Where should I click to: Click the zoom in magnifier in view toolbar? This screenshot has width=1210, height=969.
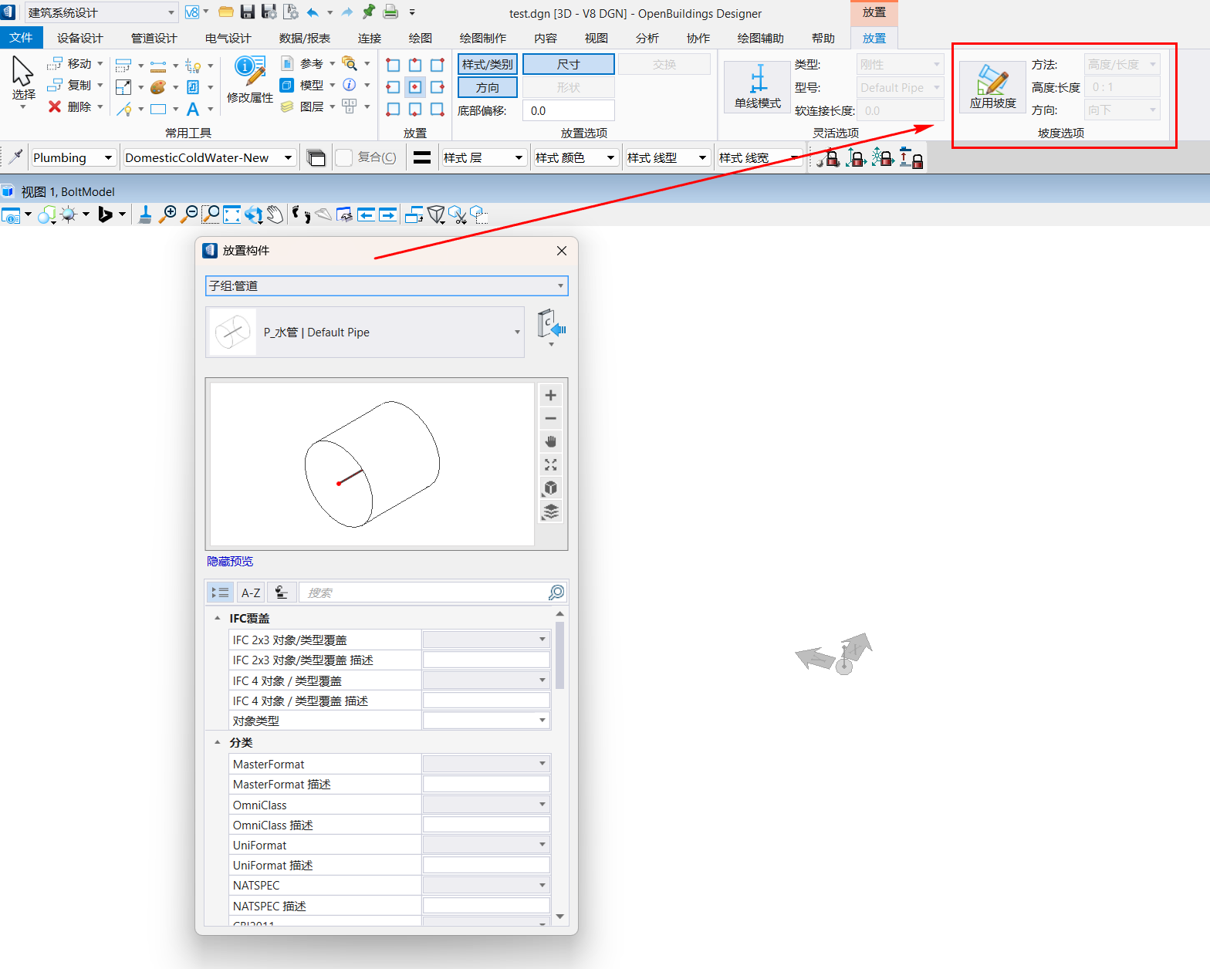pyautogui.click(x=167, y=214)
